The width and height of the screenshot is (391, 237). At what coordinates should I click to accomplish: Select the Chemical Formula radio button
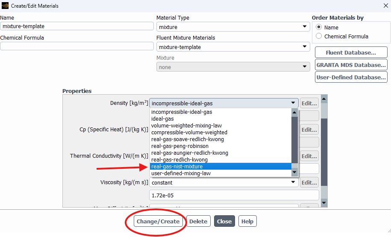pyautogui.click(x=319, y=36)
